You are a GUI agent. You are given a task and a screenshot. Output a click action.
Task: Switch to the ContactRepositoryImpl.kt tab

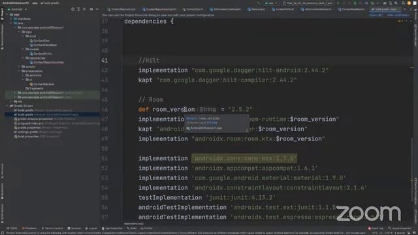(x=159, y=9)
